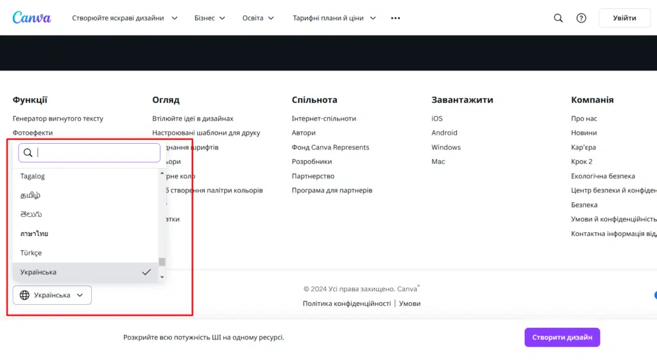Open search with the magnifier icon in header

tap(558, 18)
